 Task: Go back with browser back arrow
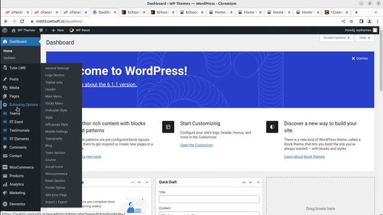(6, 21)
